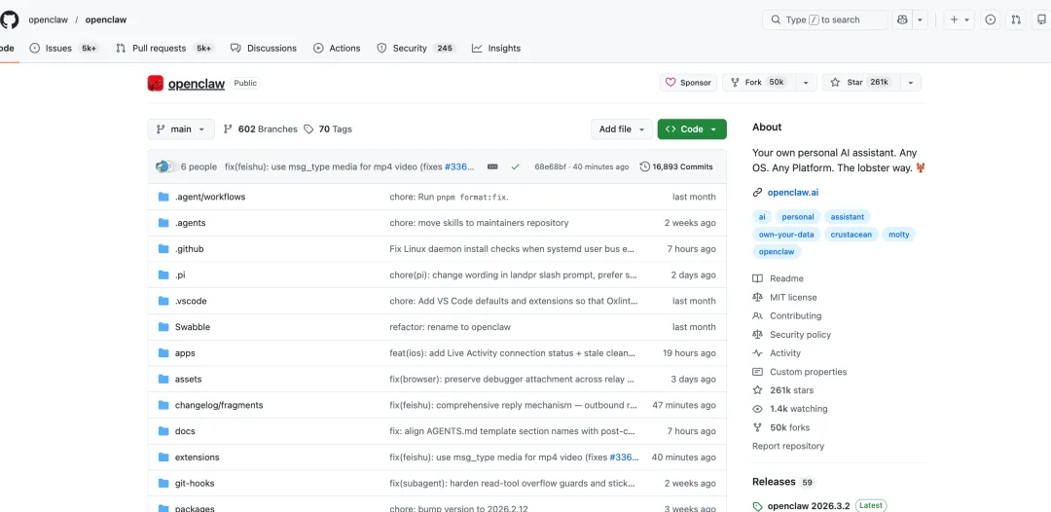Open the .pi folder
Viewport: 1051px width, 512px height.
click(x=180, y=274)
